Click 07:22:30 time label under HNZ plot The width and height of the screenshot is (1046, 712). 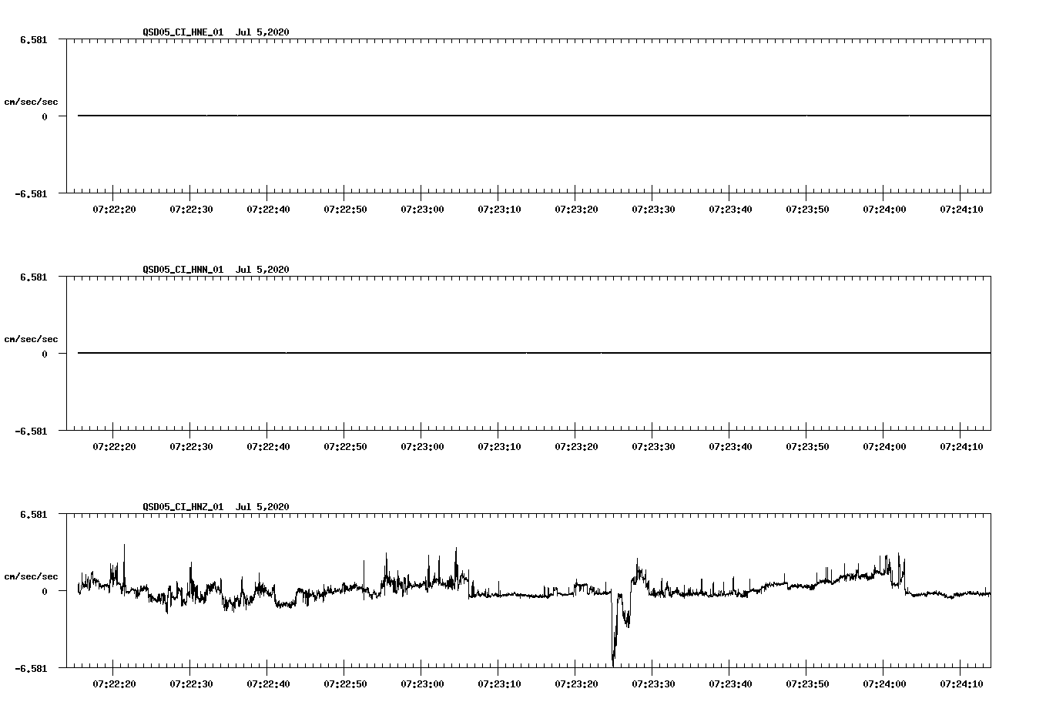click(x=191, y=683)
